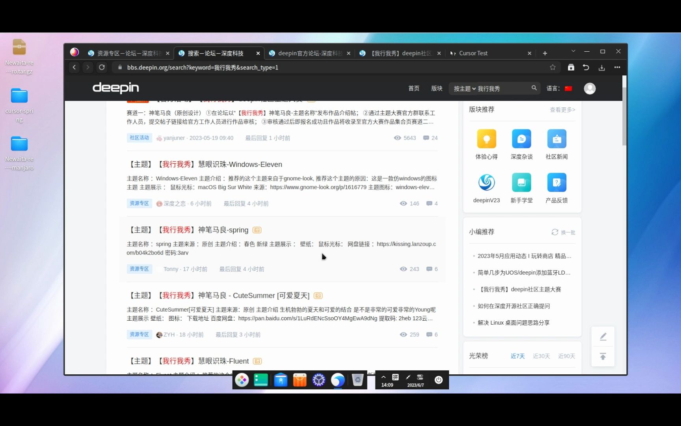Click the 拼 input method tray icon
The height and width of the screenshot is (426, 681).
(x=395, y=377)
